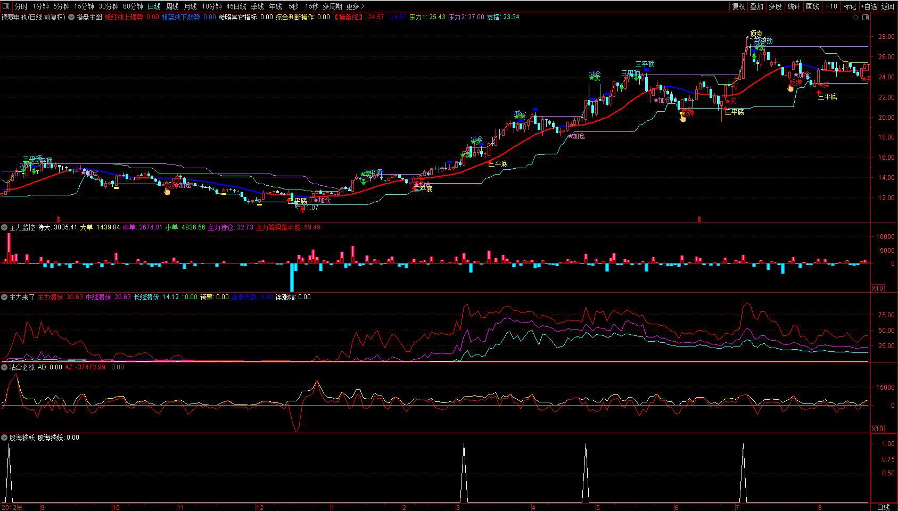
Task: Switch to the 月线 monthly tab
Action: tap(190, 6)
